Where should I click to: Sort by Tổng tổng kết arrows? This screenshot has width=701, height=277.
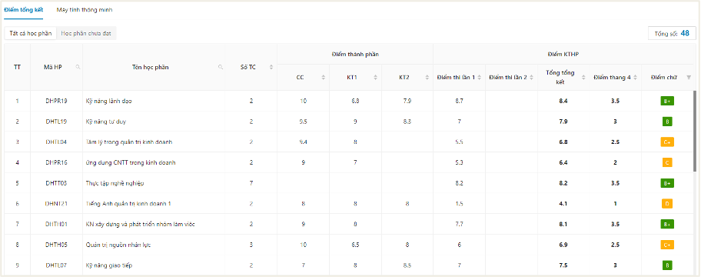coord(583,78)
